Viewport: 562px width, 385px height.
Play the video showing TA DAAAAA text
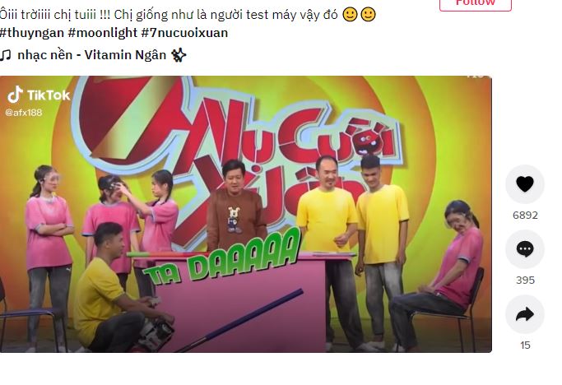pyautogui.click(x=246, y=214)
